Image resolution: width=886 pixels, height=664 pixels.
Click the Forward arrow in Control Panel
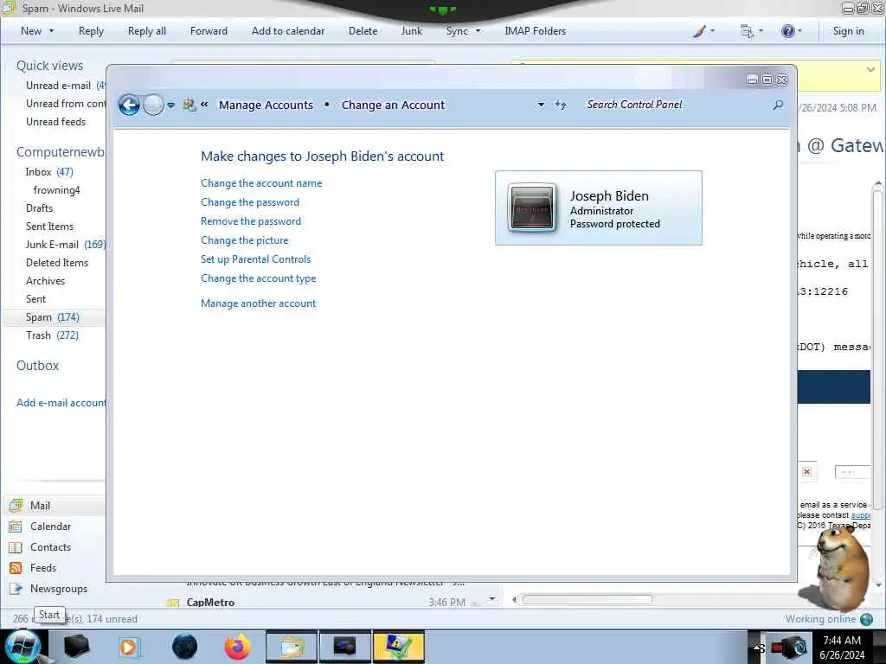(153, 105)
